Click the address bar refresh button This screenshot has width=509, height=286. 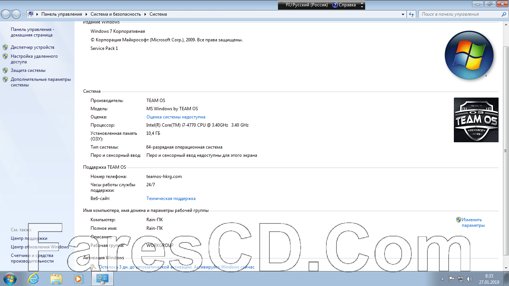411,14
